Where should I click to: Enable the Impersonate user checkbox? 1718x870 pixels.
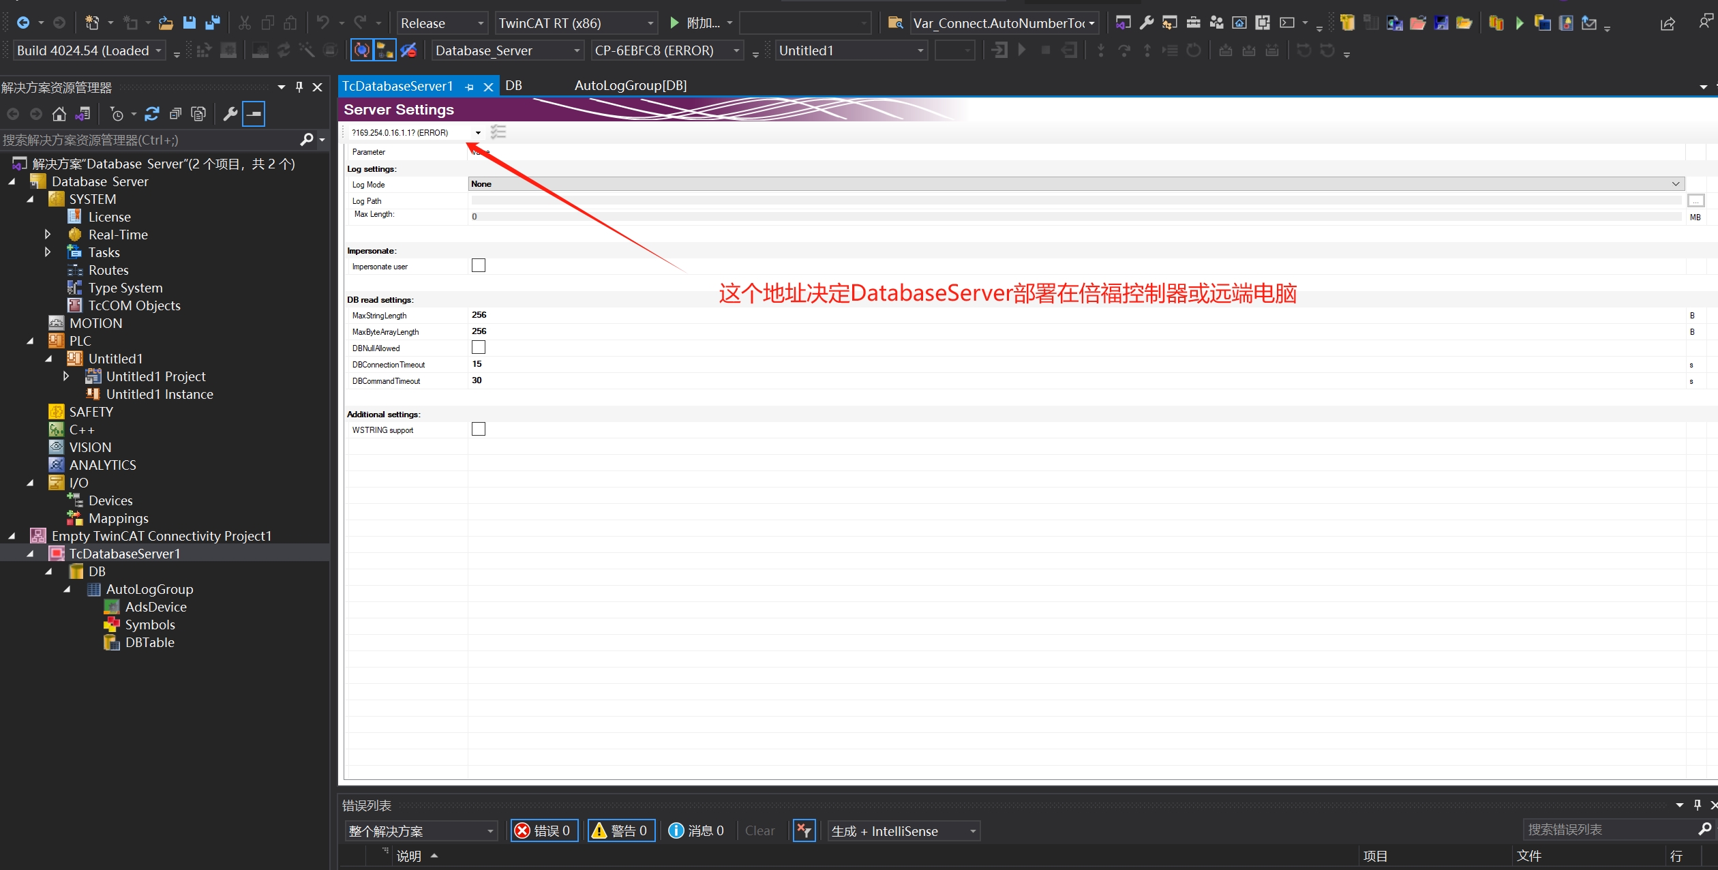479,266
